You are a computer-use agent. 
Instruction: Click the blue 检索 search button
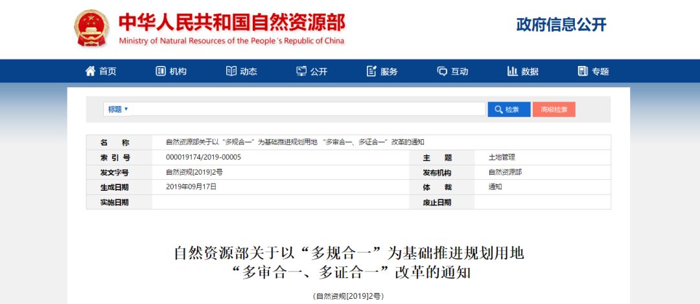pos(509,110)
